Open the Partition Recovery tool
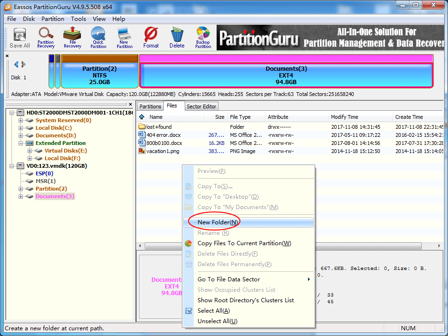 pos(46,38)
